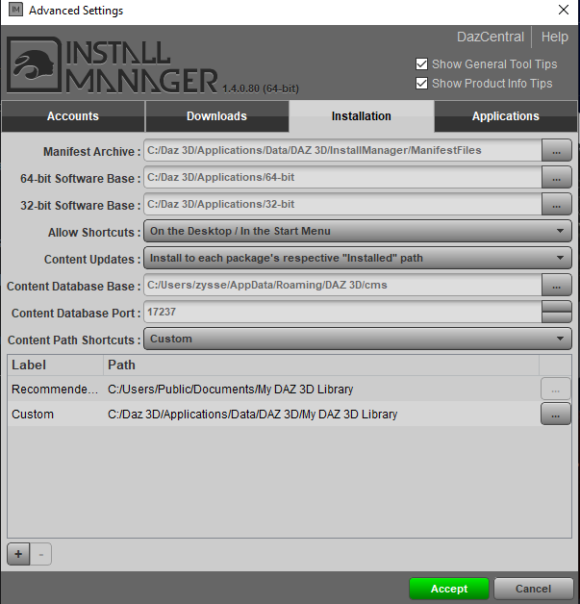Click the My DAZ 3D Library public path
The width and height of the screenshot is (580, 604).
(x=230, y=390)
